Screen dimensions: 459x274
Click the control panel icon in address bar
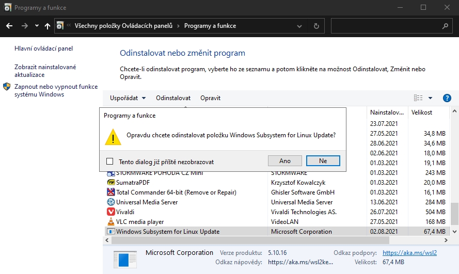pyautogui.click(x=60, y=26)
